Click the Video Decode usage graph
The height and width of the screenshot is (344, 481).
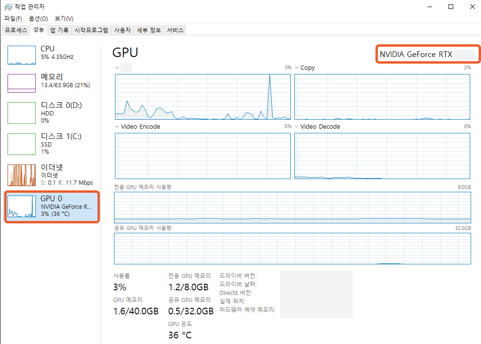382,156
